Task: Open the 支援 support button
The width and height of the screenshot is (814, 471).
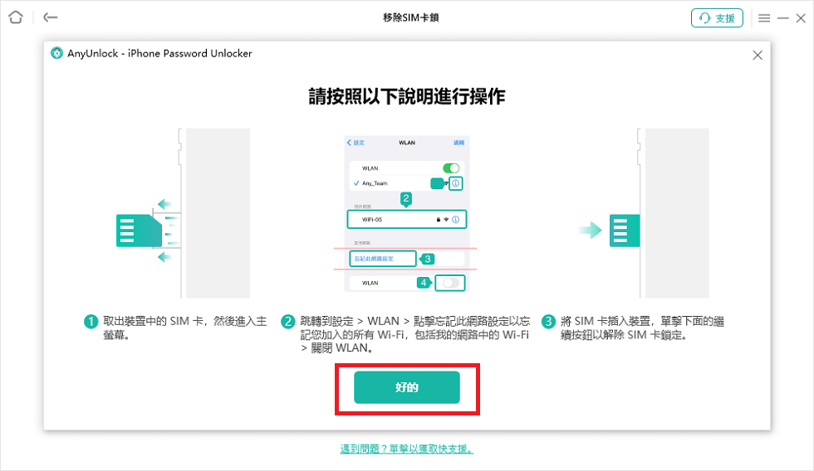Action: pyautogui.click(x=717, y=18)
